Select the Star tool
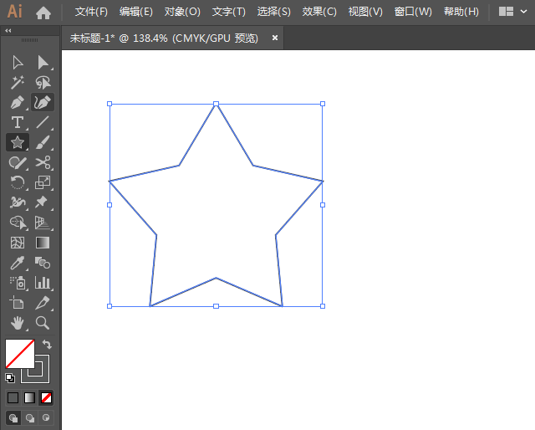This screenshot has width=535, height=430. 18,142
